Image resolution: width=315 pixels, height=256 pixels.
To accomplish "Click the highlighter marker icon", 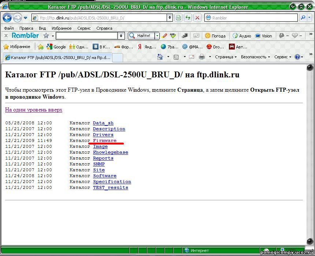I will (x=164, y=36).
